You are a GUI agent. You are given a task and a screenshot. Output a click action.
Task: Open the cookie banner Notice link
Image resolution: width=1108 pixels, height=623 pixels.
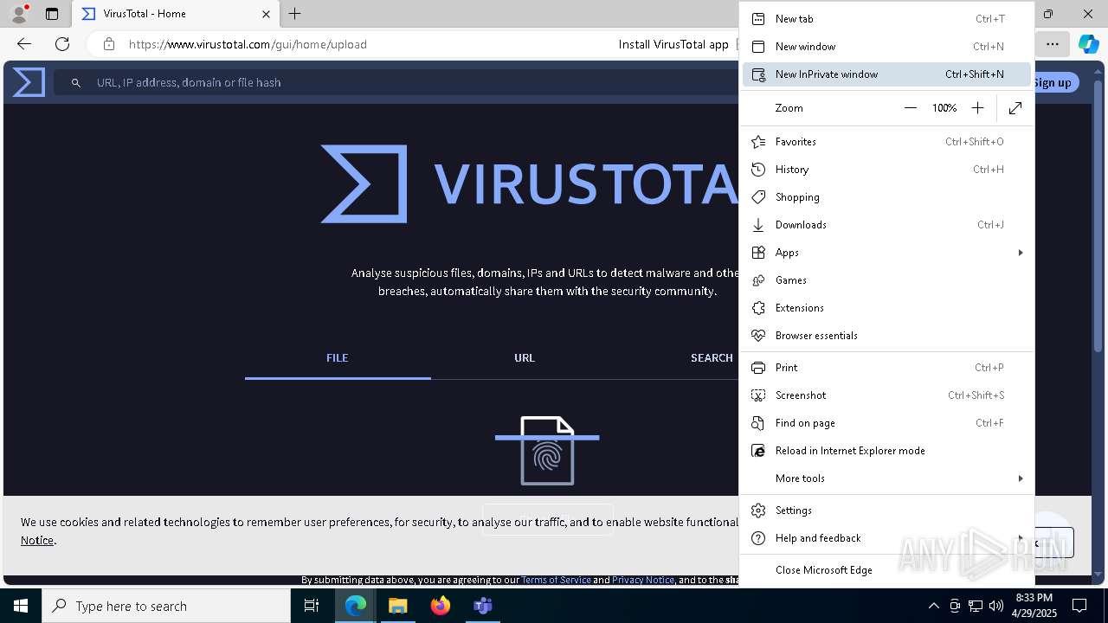tap(37, 540)
